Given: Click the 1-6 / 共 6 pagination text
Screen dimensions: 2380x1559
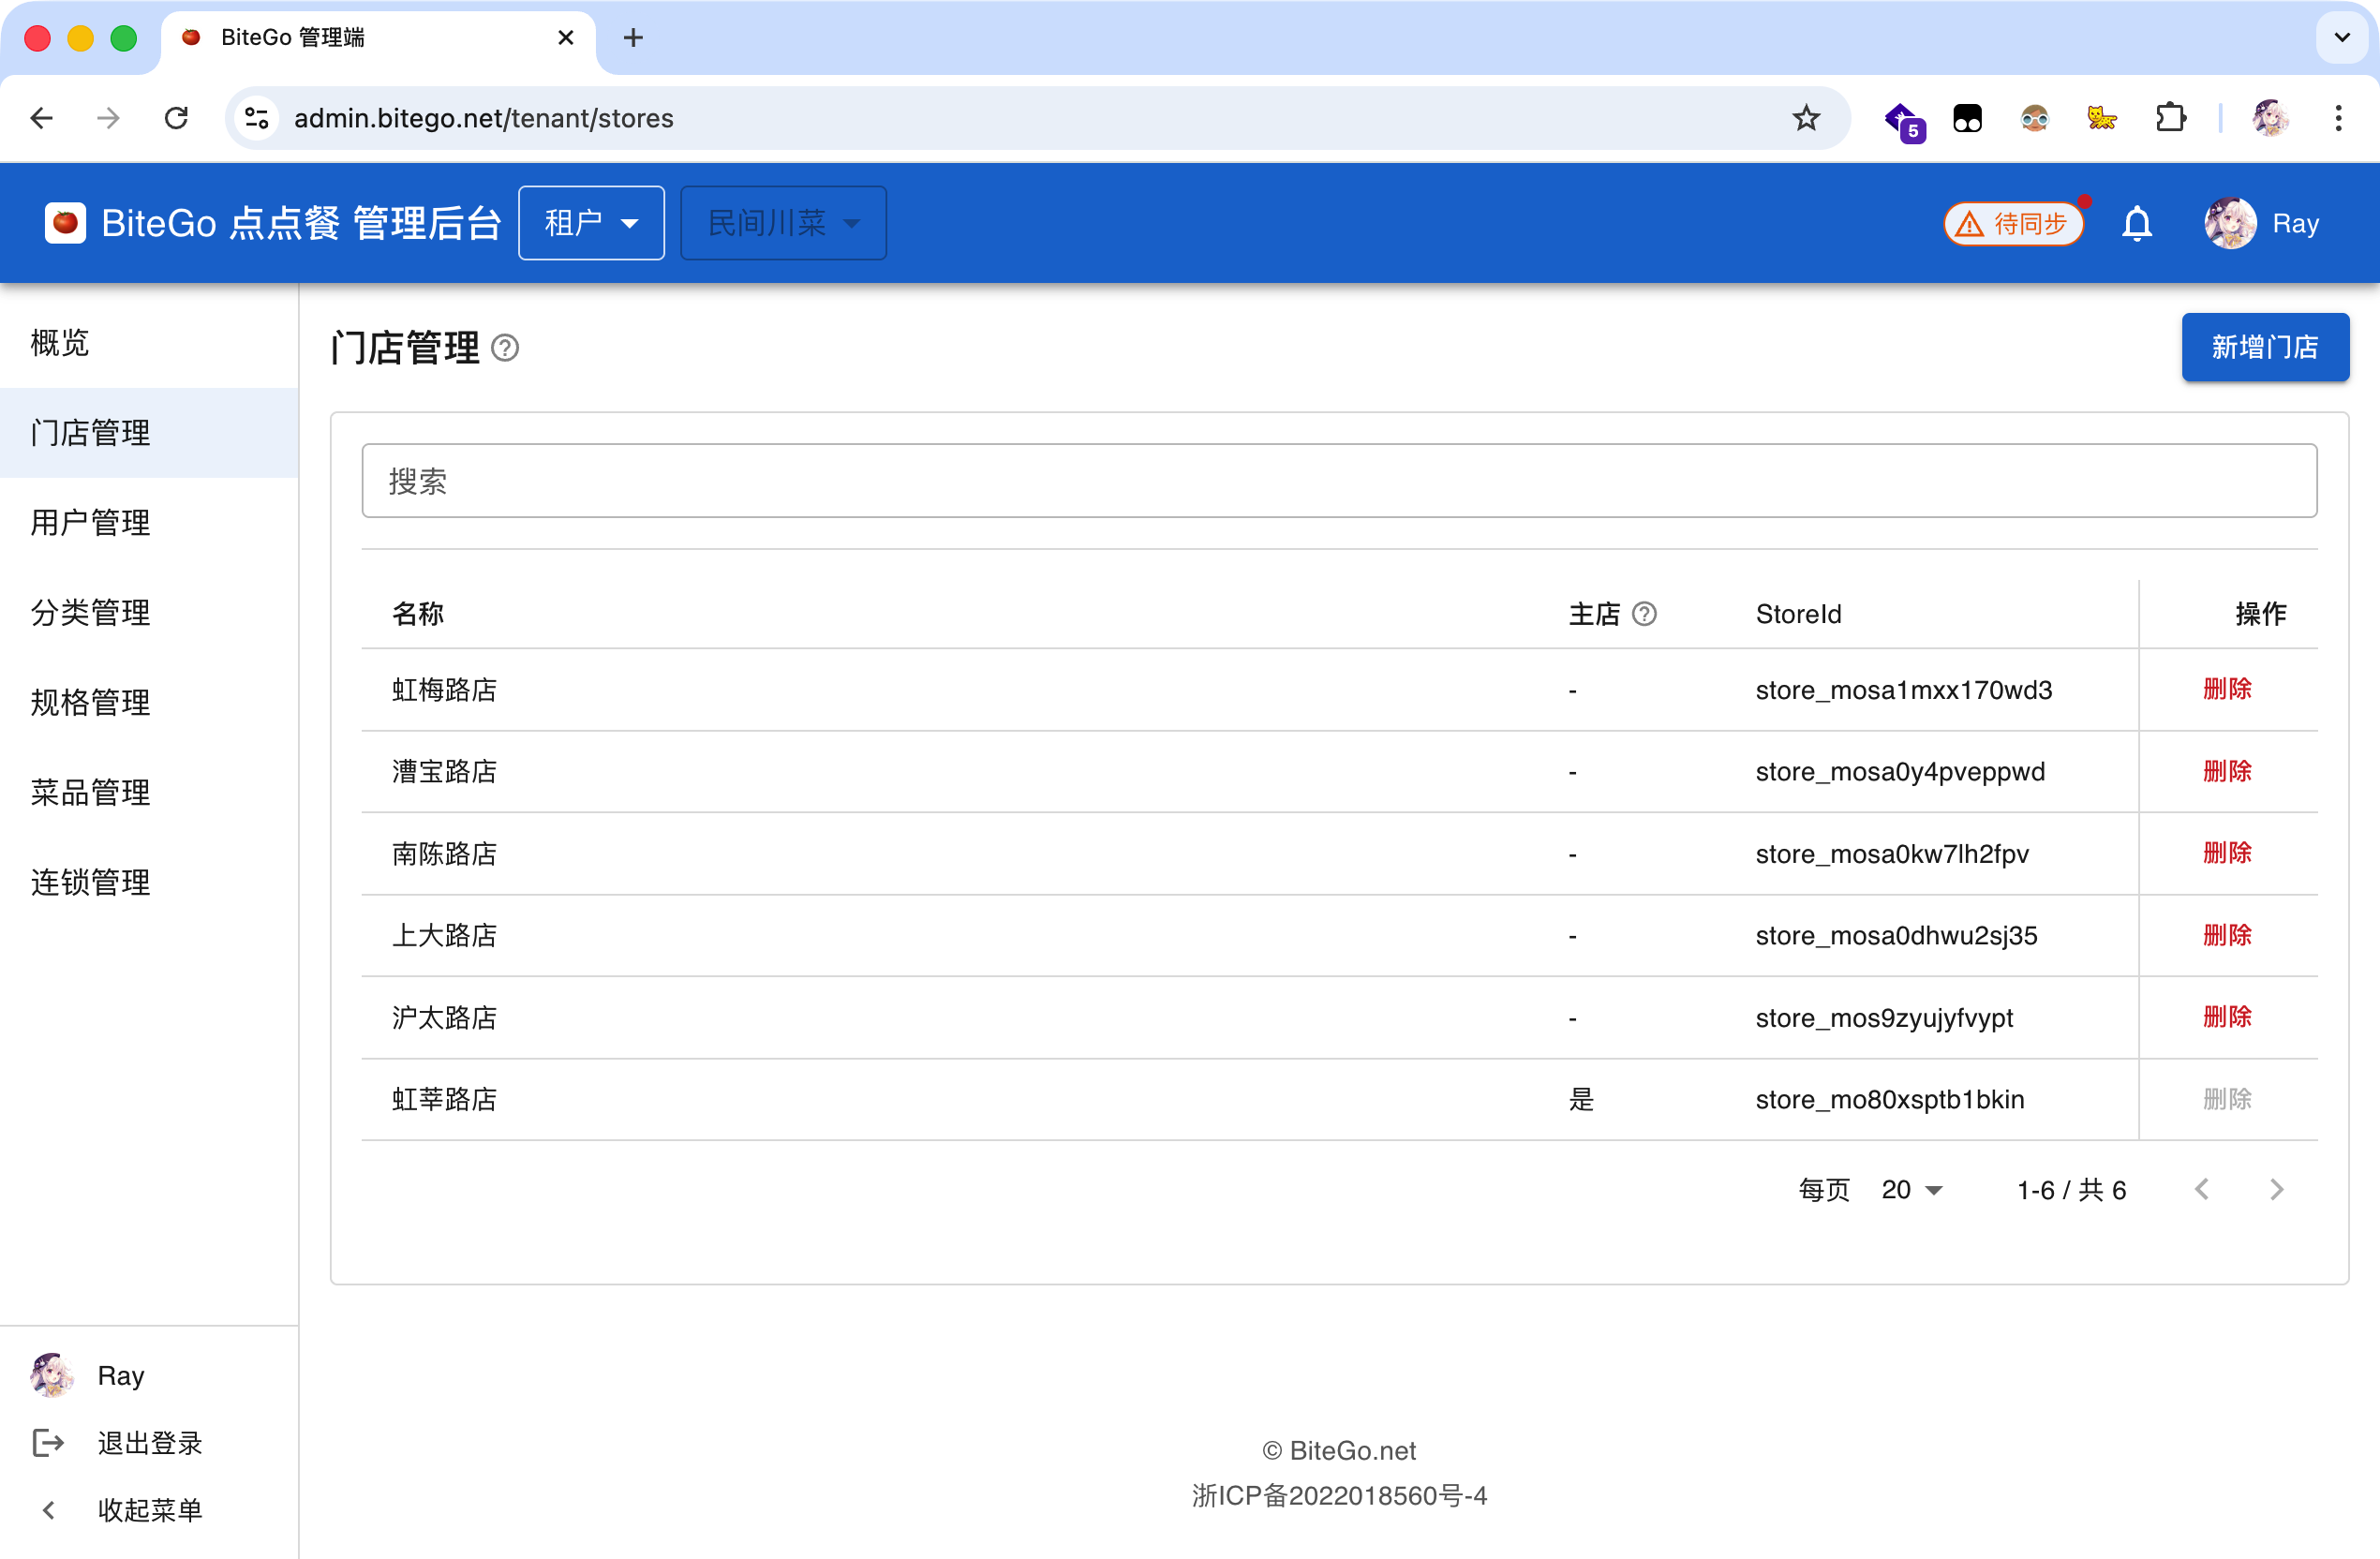Looking at the screenshot, I should tap(2071, 1190).
